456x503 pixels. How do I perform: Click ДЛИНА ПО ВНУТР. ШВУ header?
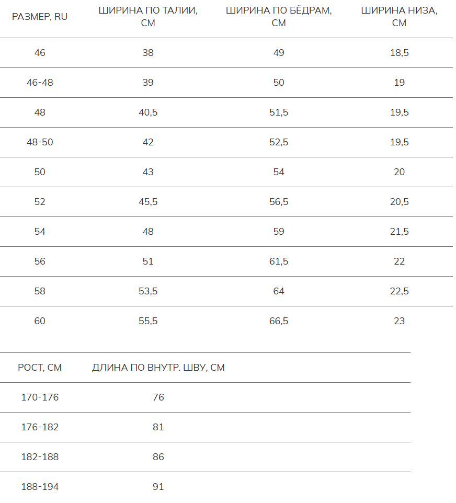[158, 368]
